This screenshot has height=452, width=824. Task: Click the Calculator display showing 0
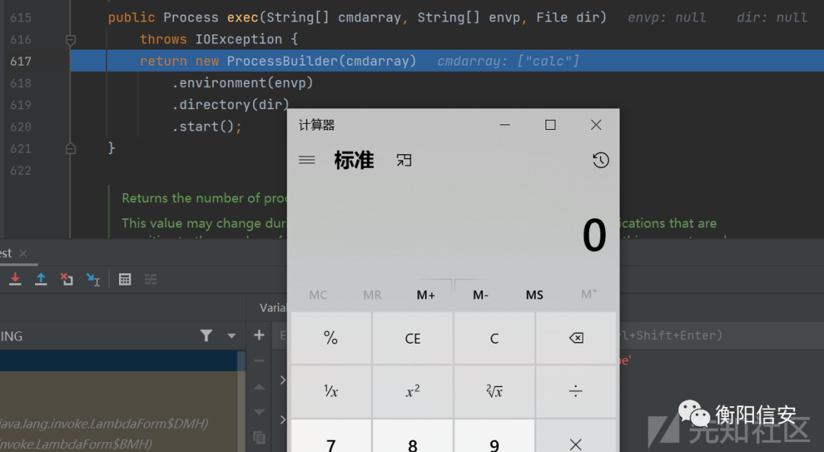[x=594, y=235]
